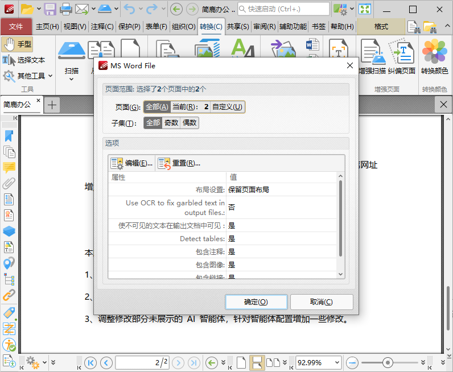Collapse the ribbon chevron at top right
Image resolution: width=453 pixels, height=372 pixels.
447,26
